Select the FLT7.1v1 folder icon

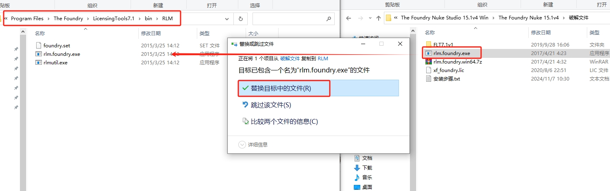428,45
